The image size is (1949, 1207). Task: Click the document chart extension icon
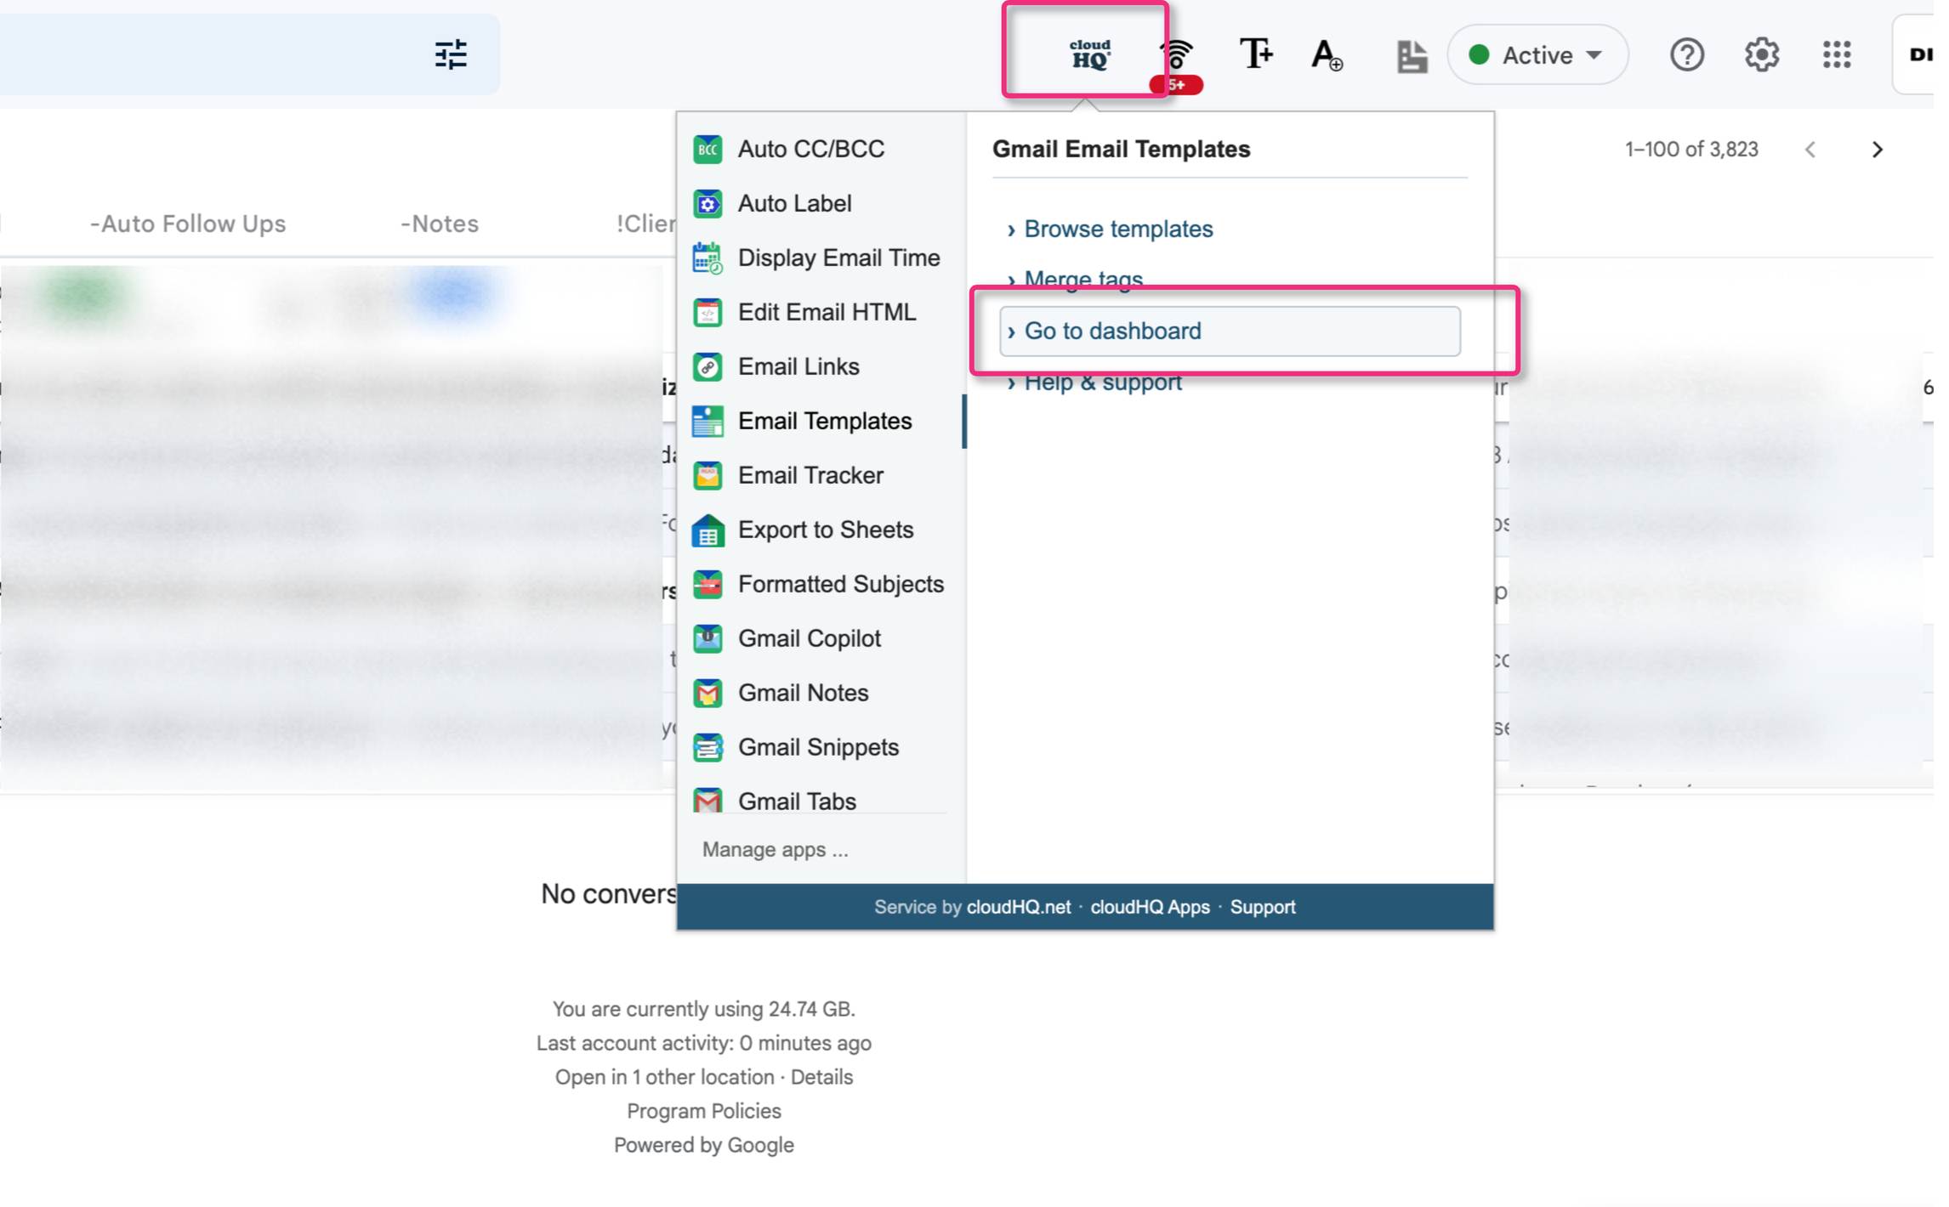point(1411,56)
